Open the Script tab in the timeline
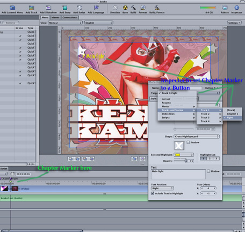 [4, 169]
